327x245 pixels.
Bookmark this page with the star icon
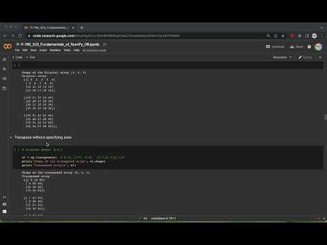click(283, 35)
